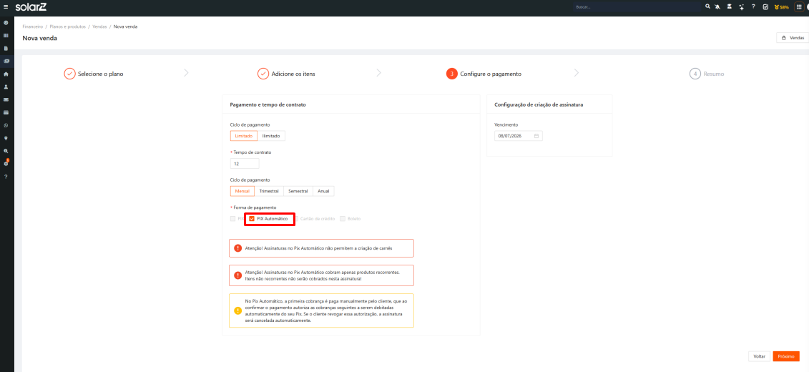Open Planos e produtos breadcrumb link
This screenshot has width=809, height=372.
(67, 26)
